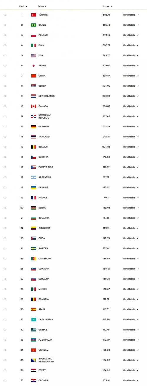Click the arrows icon beside Poland's rank
The height and width of the screenshot is (386, 147).
pyautogui.click(x=5, y=35)
